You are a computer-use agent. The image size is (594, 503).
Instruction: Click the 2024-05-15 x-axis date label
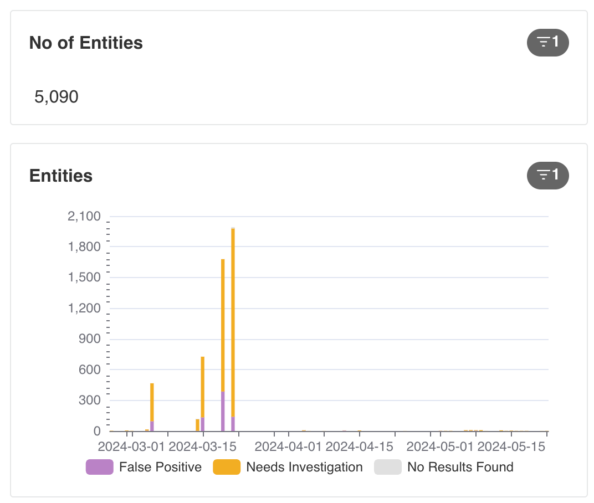[x=511, y=446]
